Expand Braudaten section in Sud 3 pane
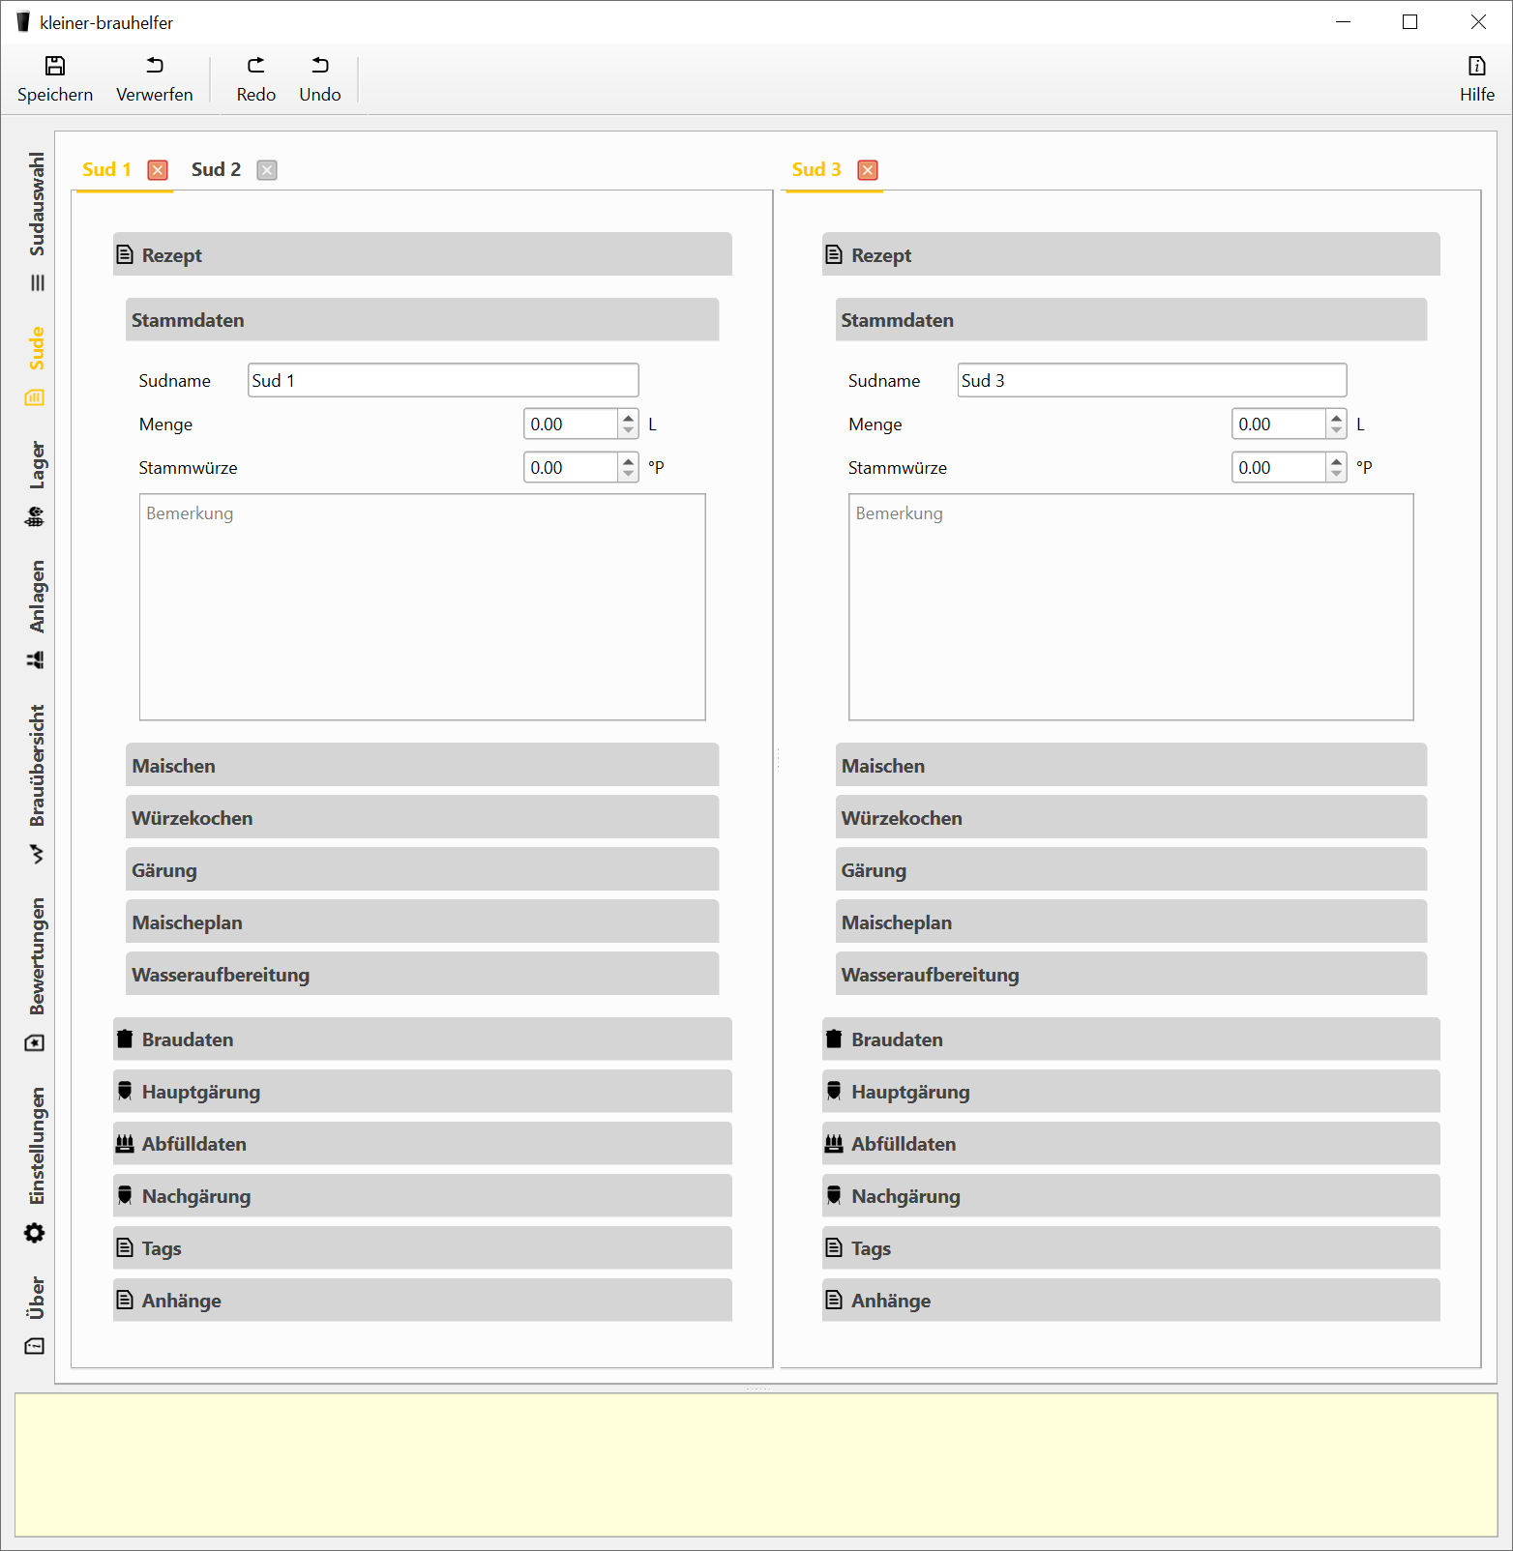The height and width of the screenshot is (1551, 1513). 1130,1039
